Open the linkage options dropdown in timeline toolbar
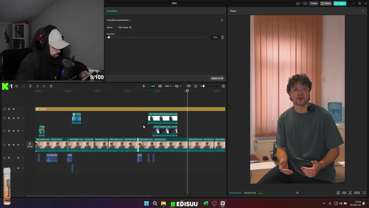This screenshot has height=208, width=369. coord(171,86)
